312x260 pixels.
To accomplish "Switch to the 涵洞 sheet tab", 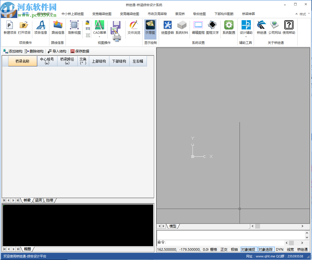I will point(38,200).
